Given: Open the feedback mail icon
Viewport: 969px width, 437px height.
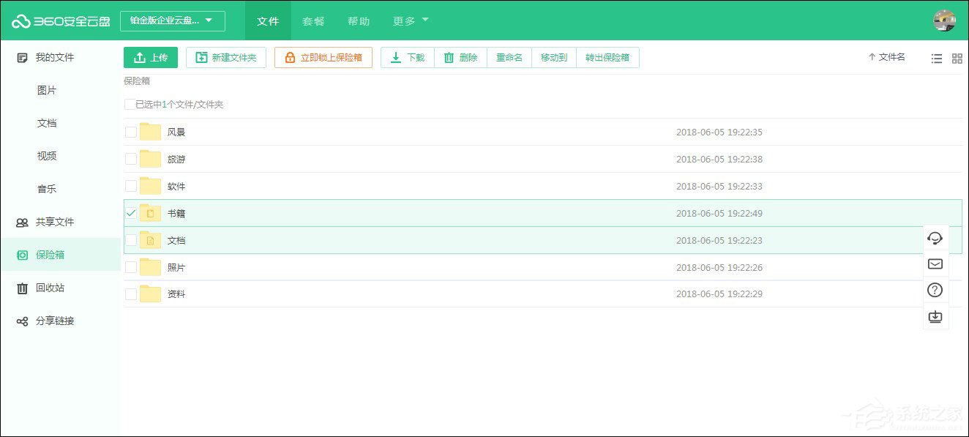Looking at the screenshot, I should point(935,264).
